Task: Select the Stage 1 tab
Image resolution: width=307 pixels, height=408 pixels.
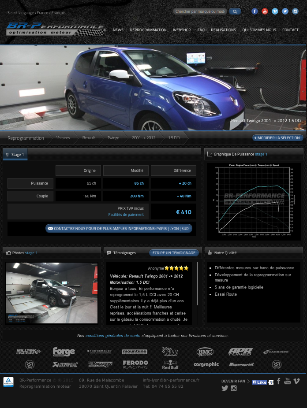Action: (15, 155)
